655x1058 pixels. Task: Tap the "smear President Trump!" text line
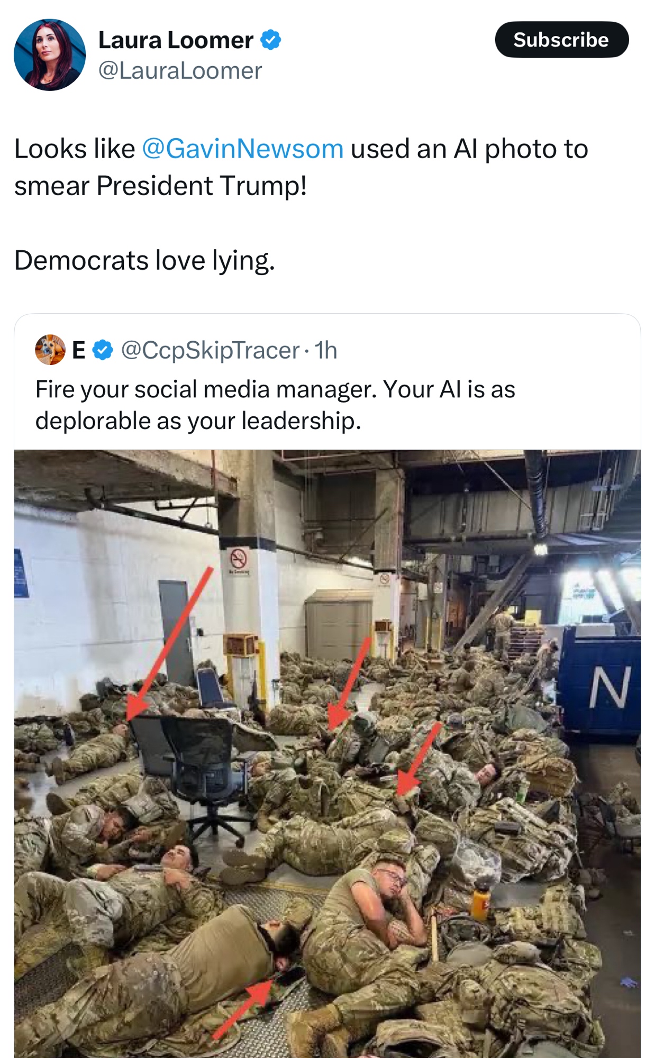160,186
